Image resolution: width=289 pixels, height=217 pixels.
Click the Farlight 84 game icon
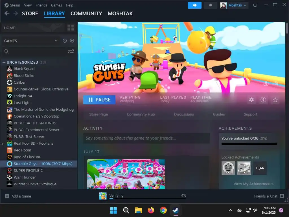pos(10,96)
